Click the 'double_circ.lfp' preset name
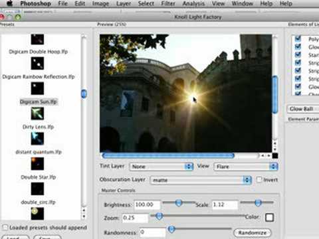The width and height of the screenshot is (319, 239). pyautogui.click(x=38, y=202)
